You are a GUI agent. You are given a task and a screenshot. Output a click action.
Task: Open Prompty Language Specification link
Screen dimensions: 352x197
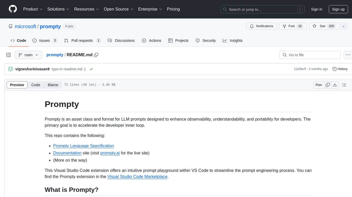point(83,146)
